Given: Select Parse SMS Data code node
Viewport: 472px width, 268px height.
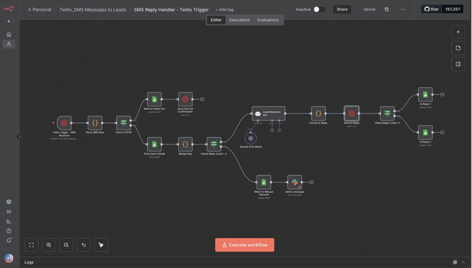Looking at the screenshot, I should tap(95, 123).
